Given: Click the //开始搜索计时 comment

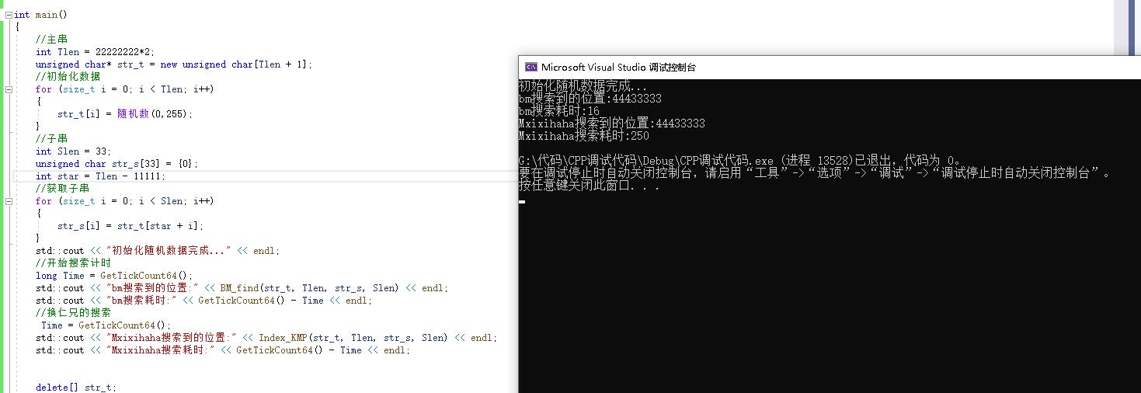Looking at the screenshot, I should tap(73, 263).
